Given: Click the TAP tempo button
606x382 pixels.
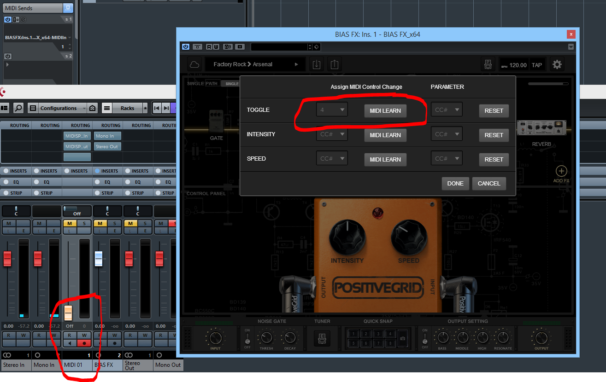Looking at the screenshot, I should click(x=536, y=65).
